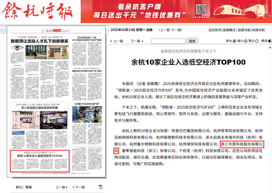
Task: Open 余杭10家企业入选低空经济TOP100 in page preview
Action: (x=40, y=156)
